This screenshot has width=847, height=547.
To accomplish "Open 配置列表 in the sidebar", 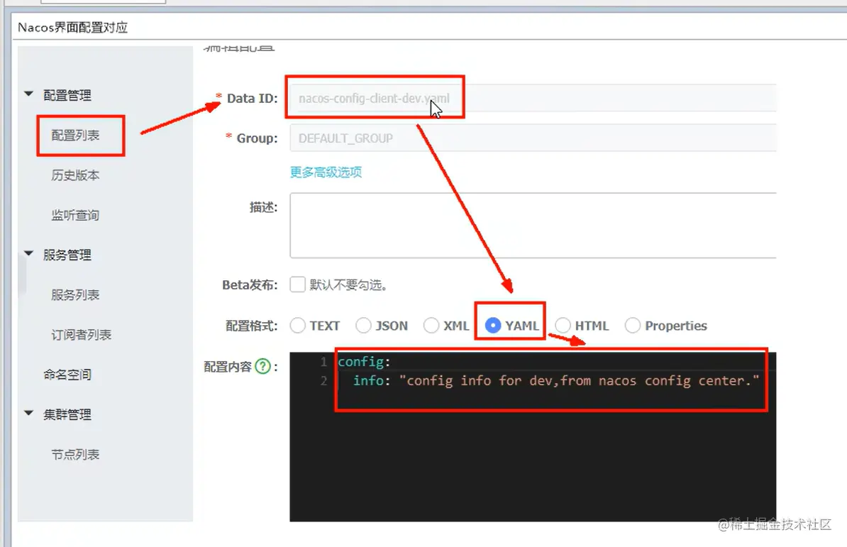I will 75,135.
